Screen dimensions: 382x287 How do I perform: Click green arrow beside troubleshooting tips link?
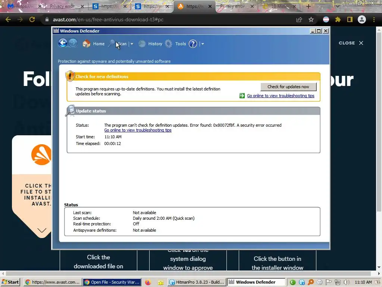click(242, 96)
